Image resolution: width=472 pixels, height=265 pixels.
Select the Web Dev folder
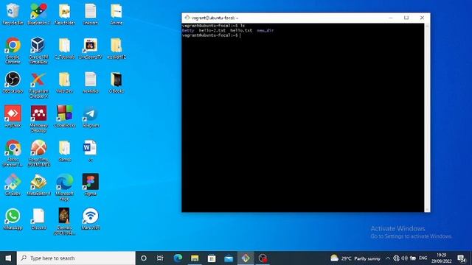(64, 82)
